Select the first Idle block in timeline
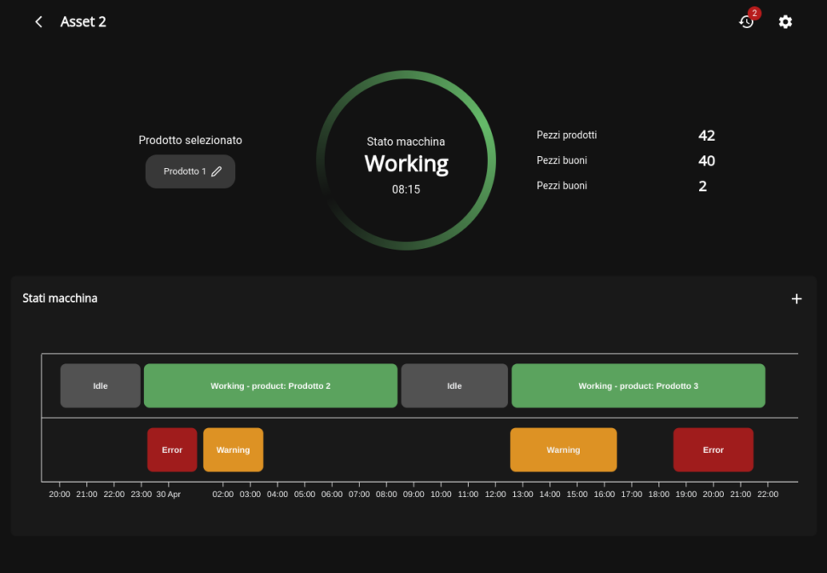 [x=101, y=385]
